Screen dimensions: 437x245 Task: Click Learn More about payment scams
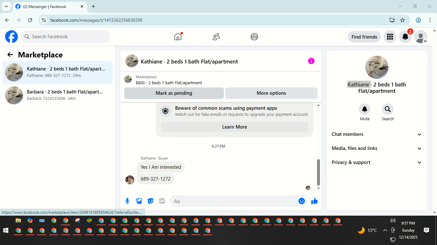[x=234, y=127]
